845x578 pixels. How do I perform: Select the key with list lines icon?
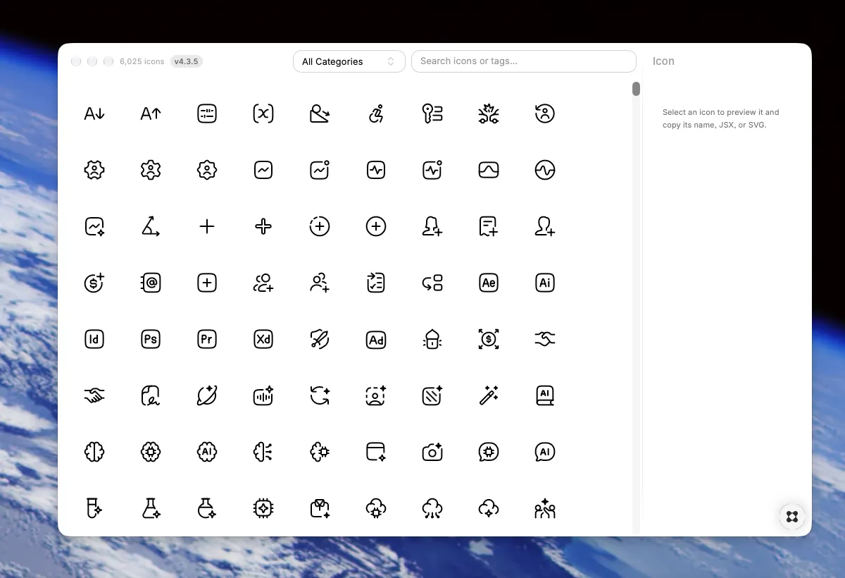432,113
